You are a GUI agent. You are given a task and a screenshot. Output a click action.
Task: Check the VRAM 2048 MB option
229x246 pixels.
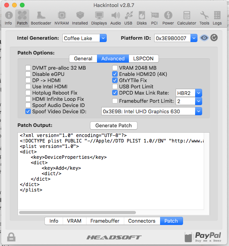point(115,68)
